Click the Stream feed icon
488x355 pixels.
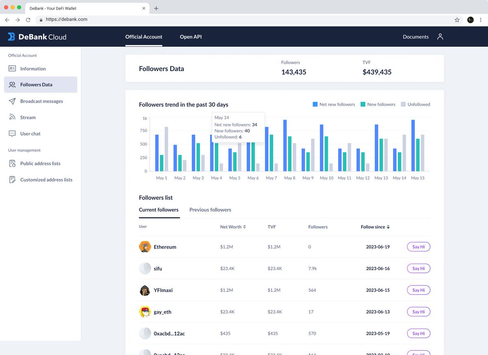[12, 117]
